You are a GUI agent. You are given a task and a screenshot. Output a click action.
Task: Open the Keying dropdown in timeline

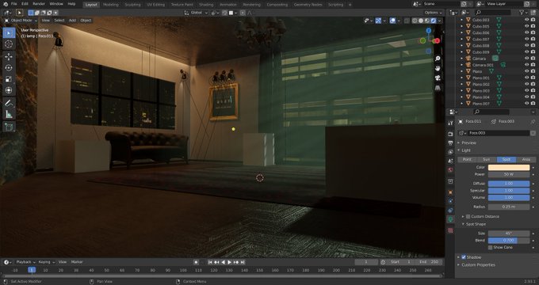[x=46, y=262]
